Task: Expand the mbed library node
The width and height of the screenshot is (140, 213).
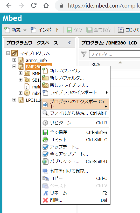Action: point(20,93)
